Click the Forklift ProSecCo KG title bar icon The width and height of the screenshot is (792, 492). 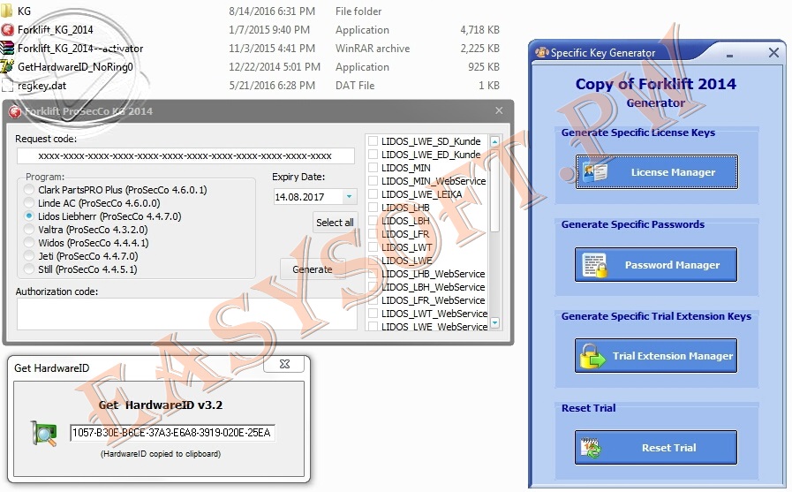point(15,111)
